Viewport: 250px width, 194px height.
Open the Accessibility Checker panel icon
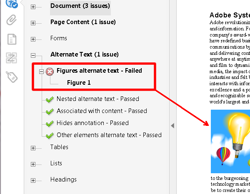[11, 5]
